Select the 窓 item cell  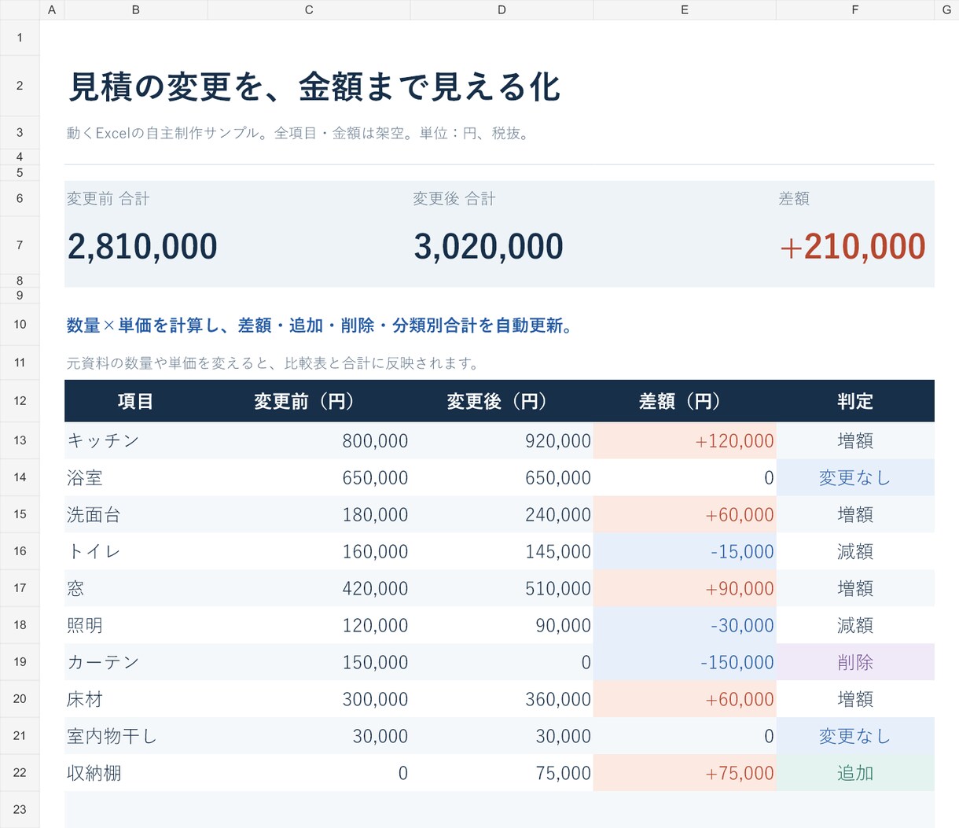(x=136, y=588)
